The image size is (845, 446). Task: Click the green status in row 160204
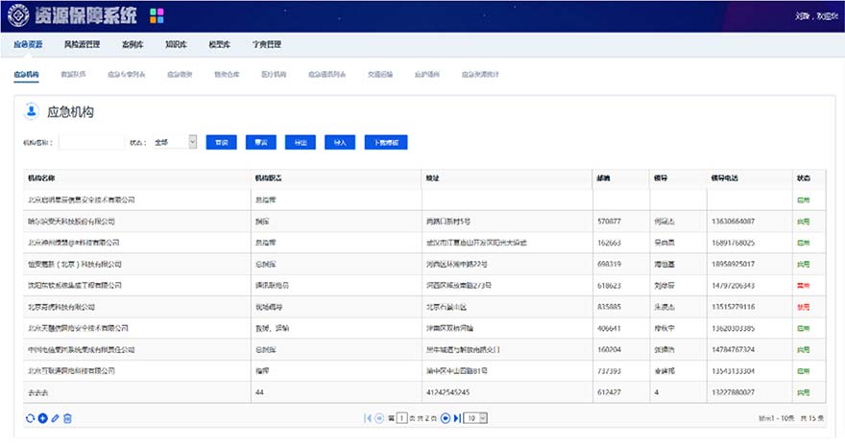pos(803,350)
